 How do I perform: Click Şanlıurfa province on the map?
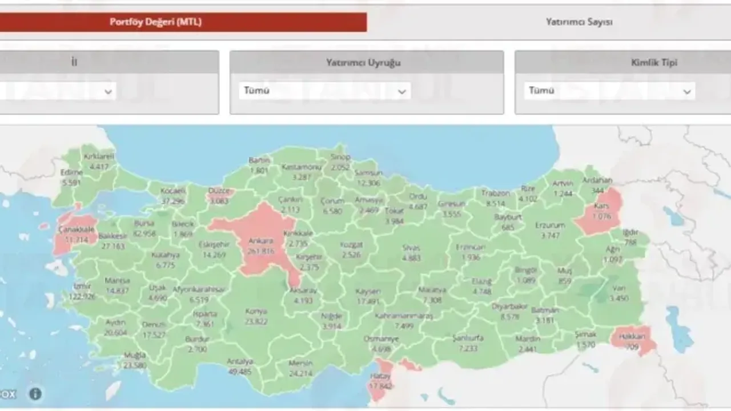pos(467,342)
